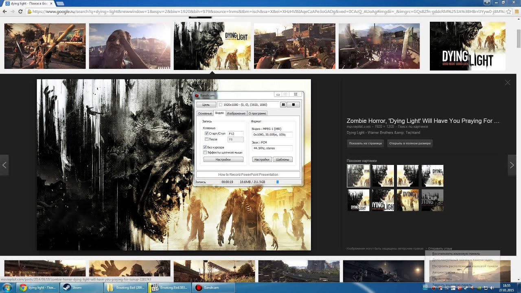
Task: Click the Открыть в полном размере button
Action: point(409,143)
